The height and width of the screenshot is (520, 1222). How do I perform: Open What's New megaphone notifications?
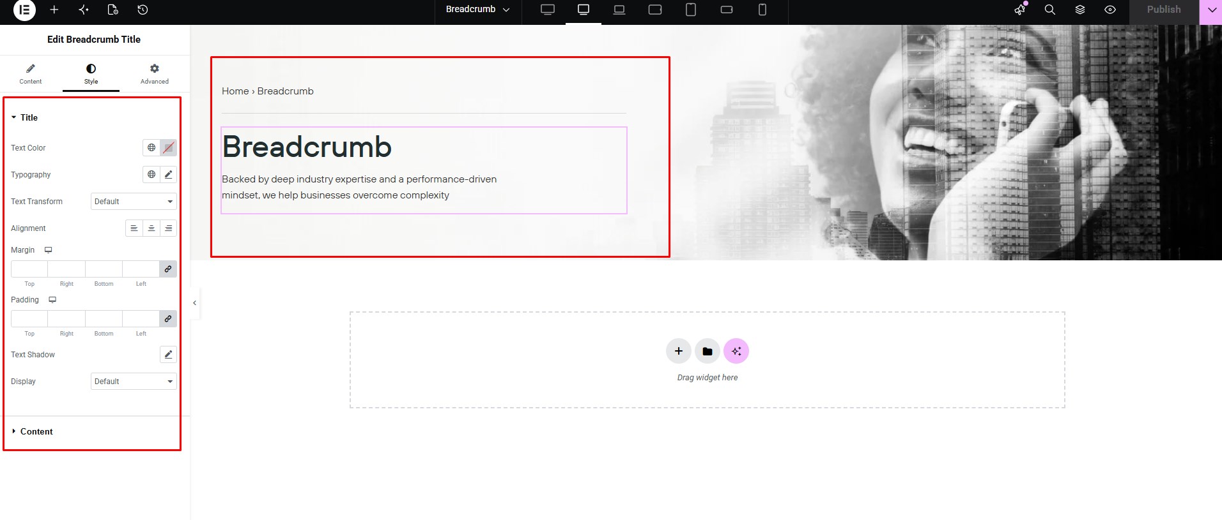click(1020, 10)
